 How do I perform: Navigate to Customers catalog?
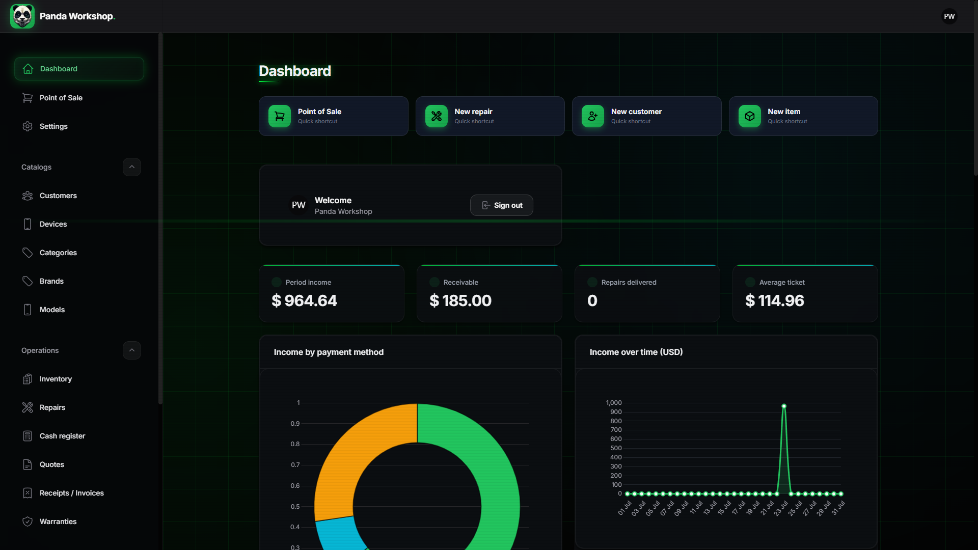(x=79, y=196)
